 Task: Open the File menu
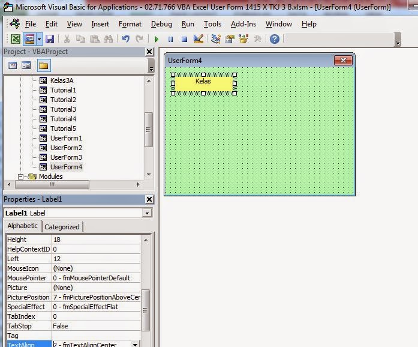click(x=31, y=24)
